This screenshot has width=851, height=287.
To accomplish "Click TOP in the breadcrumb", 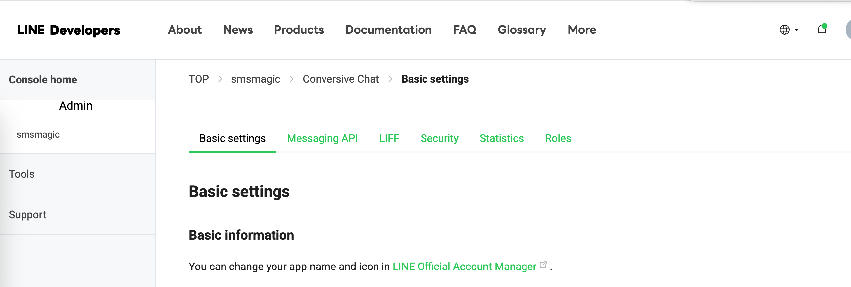I will point(199,79).
